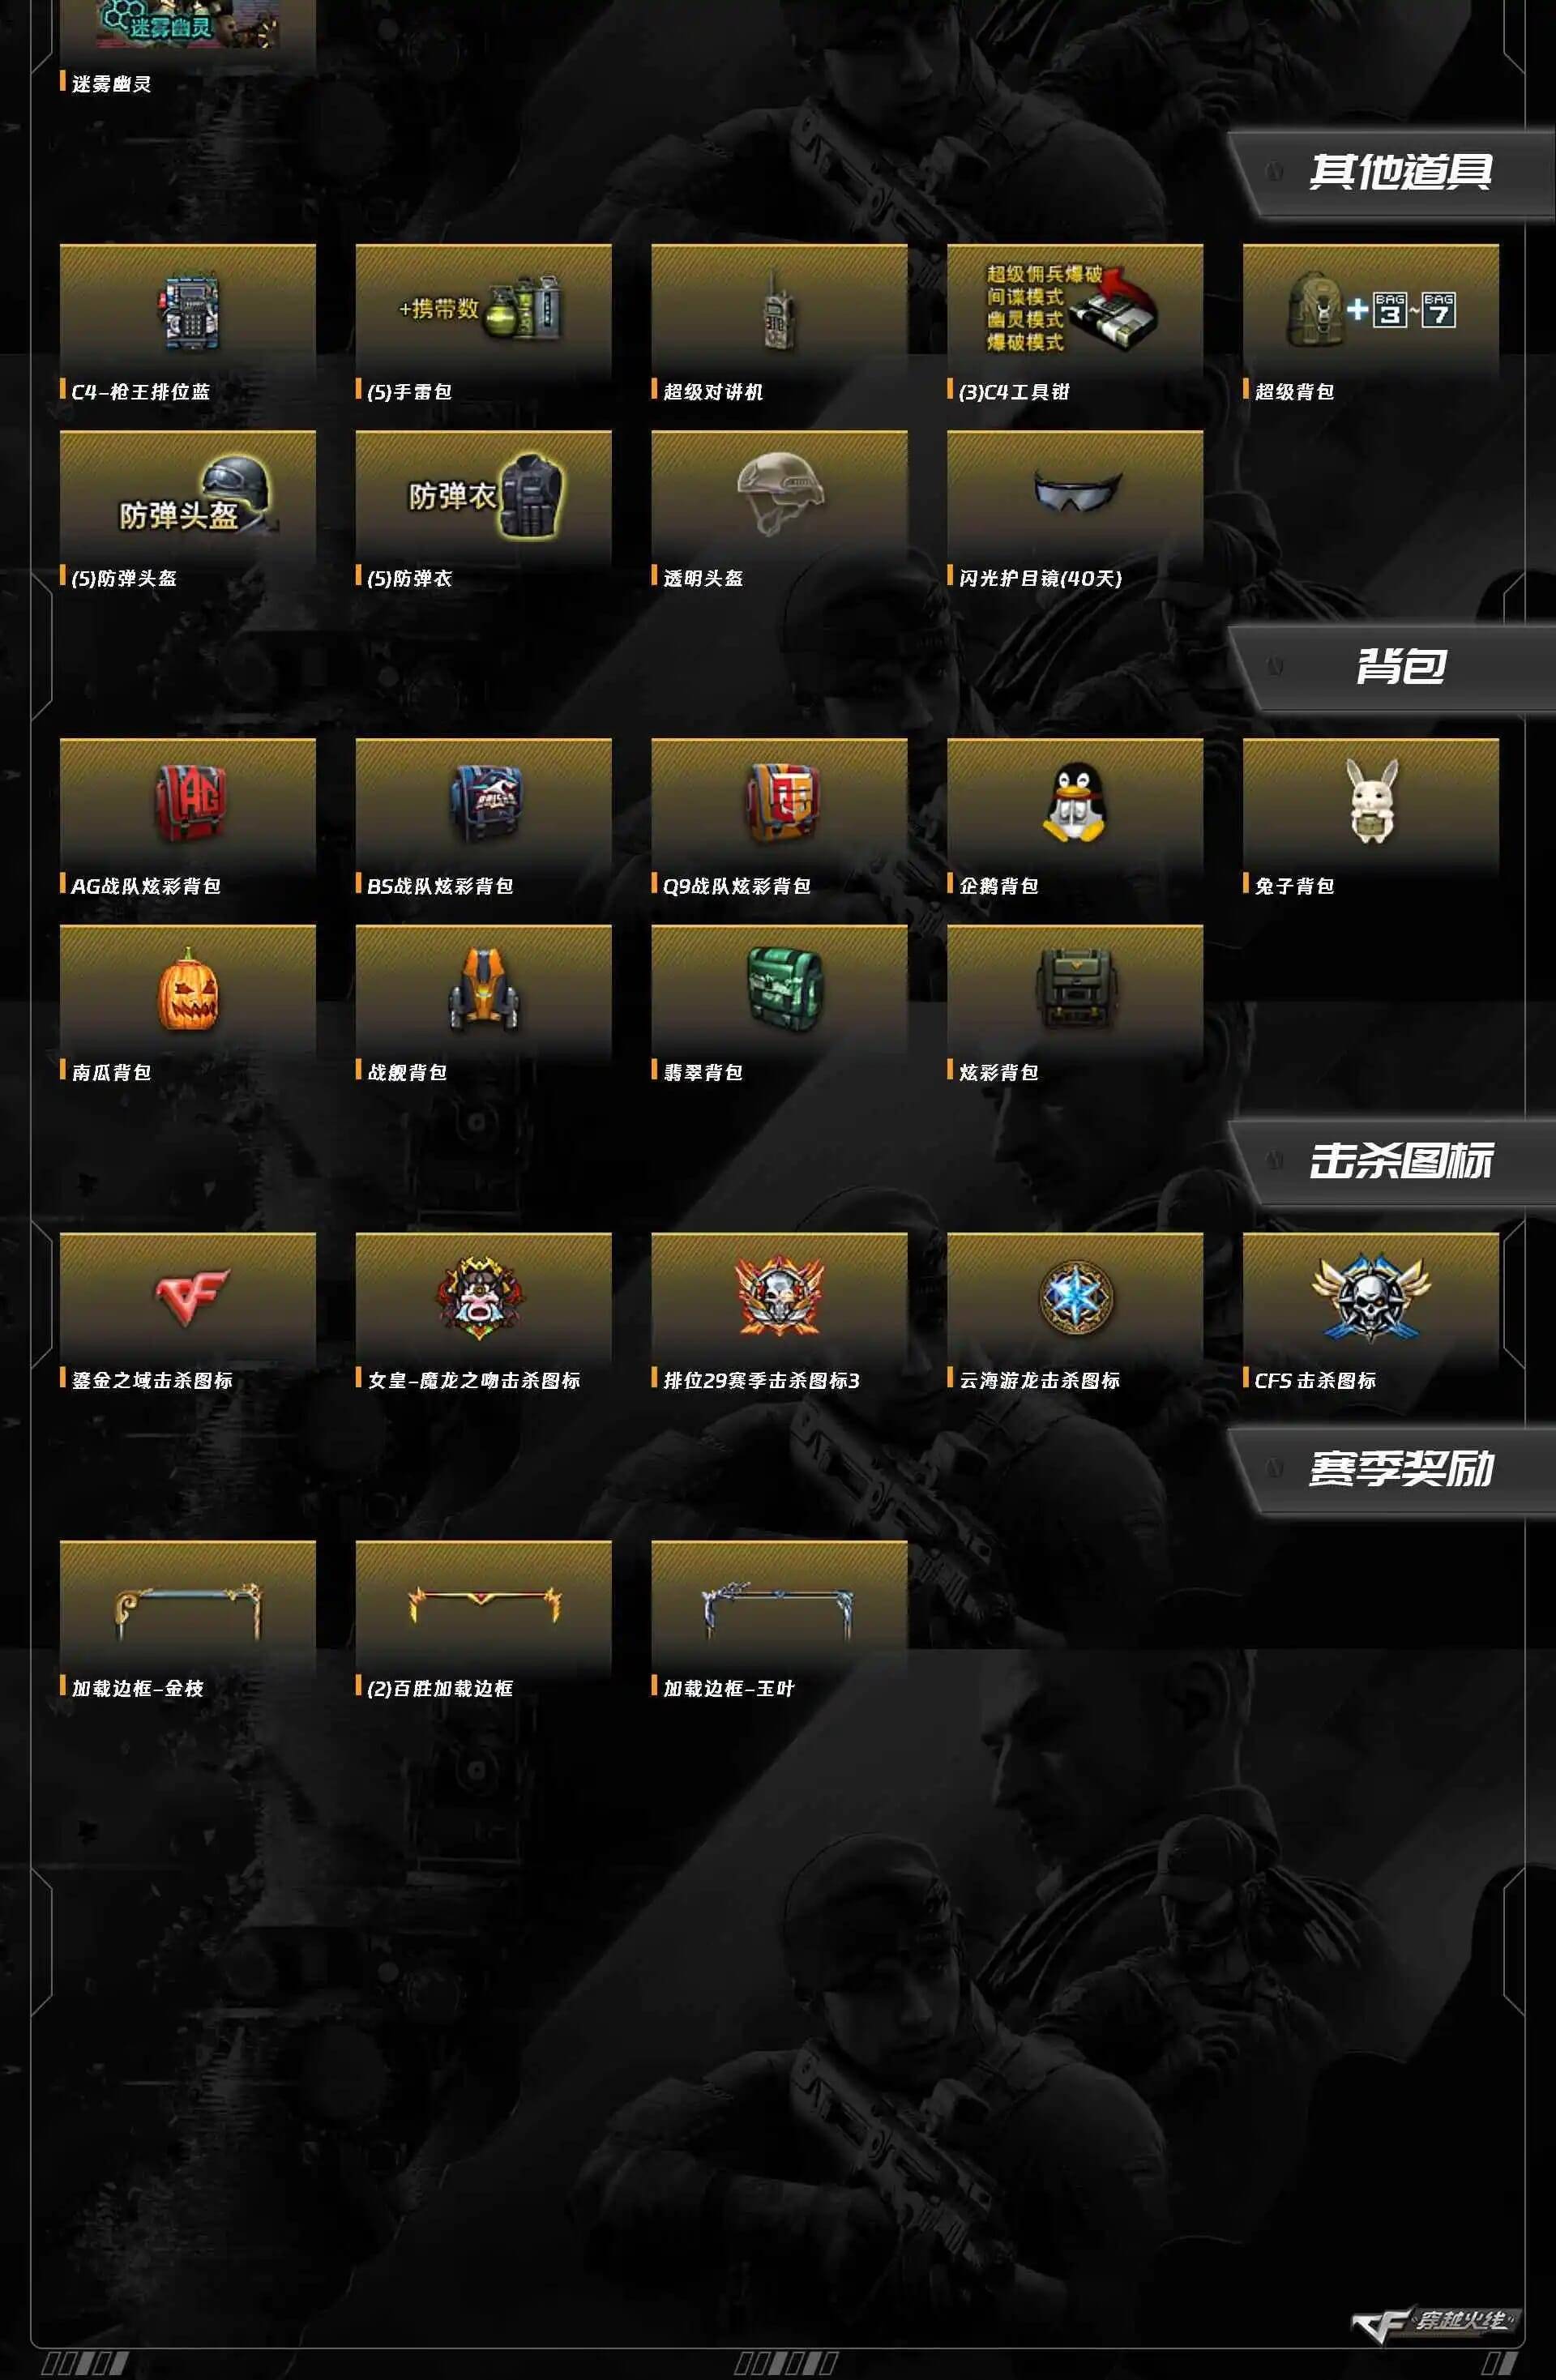Image resolution: width=1556 pixels, height=2380 pixels.
Task: Select the C4-枪王排位蓝 item icon
Action: click(188, 311)
